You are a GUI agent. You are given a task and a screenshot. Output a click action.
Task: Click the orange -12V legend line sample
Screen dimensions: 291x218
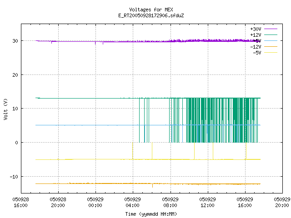pyautogui.click(x=271, y=46)
